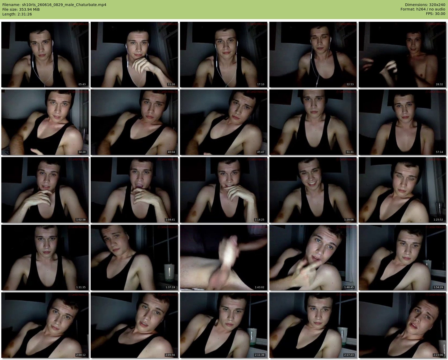
Task: Select the frame marked 1:08:41
Action: point(134,190)
